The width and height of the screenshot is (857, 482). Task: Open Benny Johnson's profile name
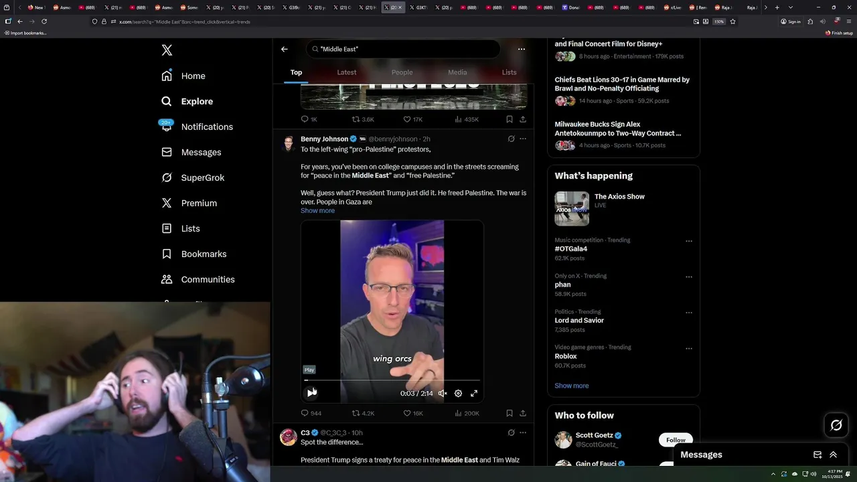point(324,139)
